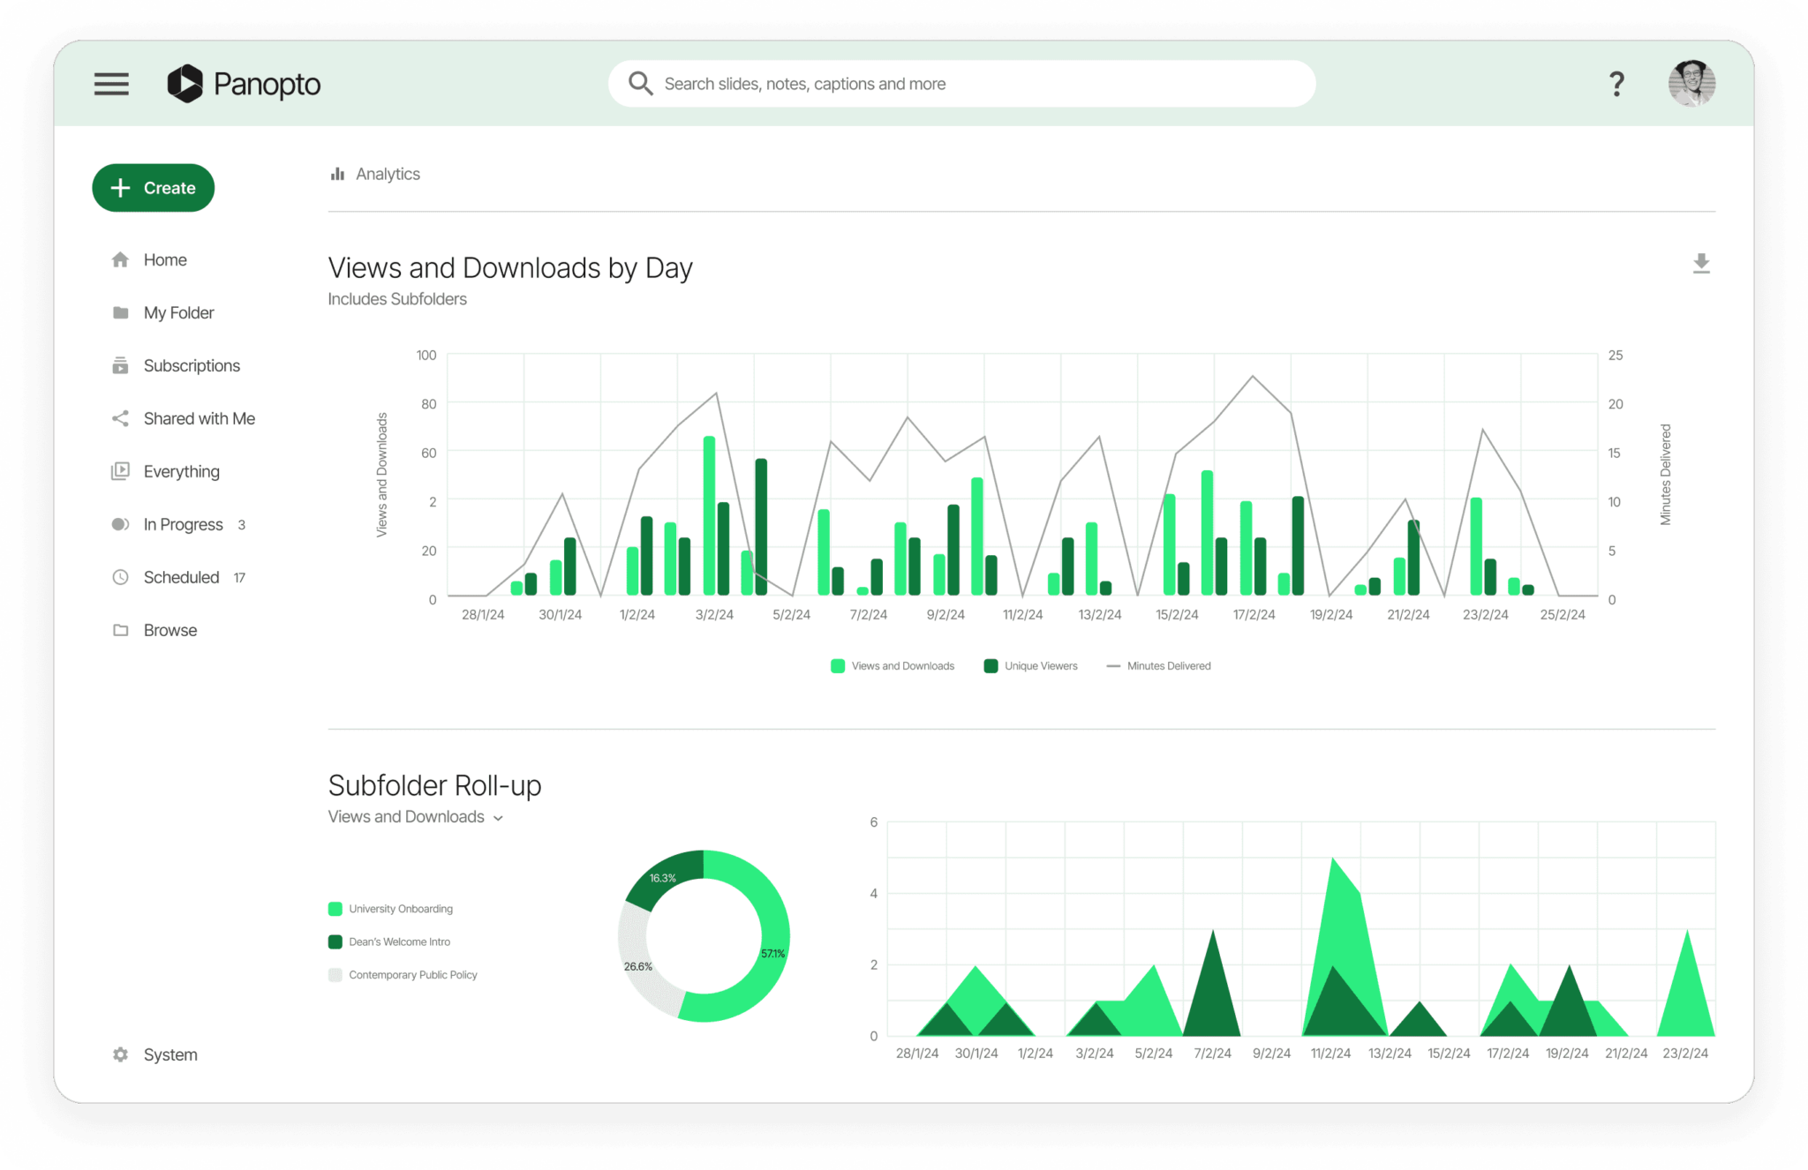The height and width of the screenshot is (1170, 1808).
Task: Open Scheduled sessions list
Action: (181, 577)
